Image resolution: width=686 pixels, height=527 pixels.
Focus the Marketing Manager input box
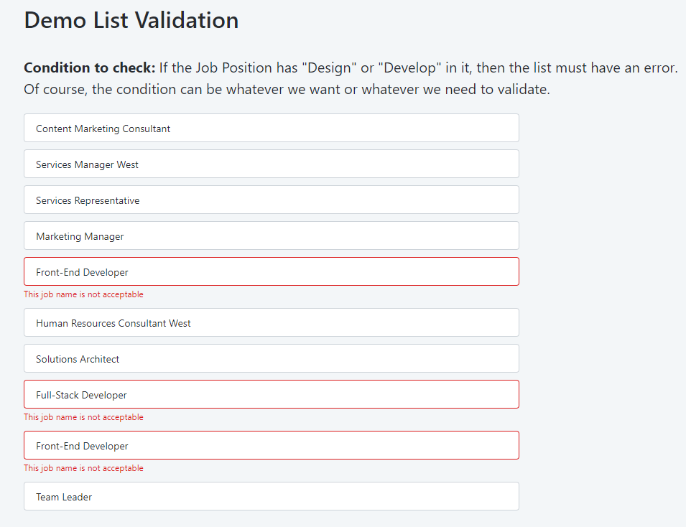click(x=272, y=235)
